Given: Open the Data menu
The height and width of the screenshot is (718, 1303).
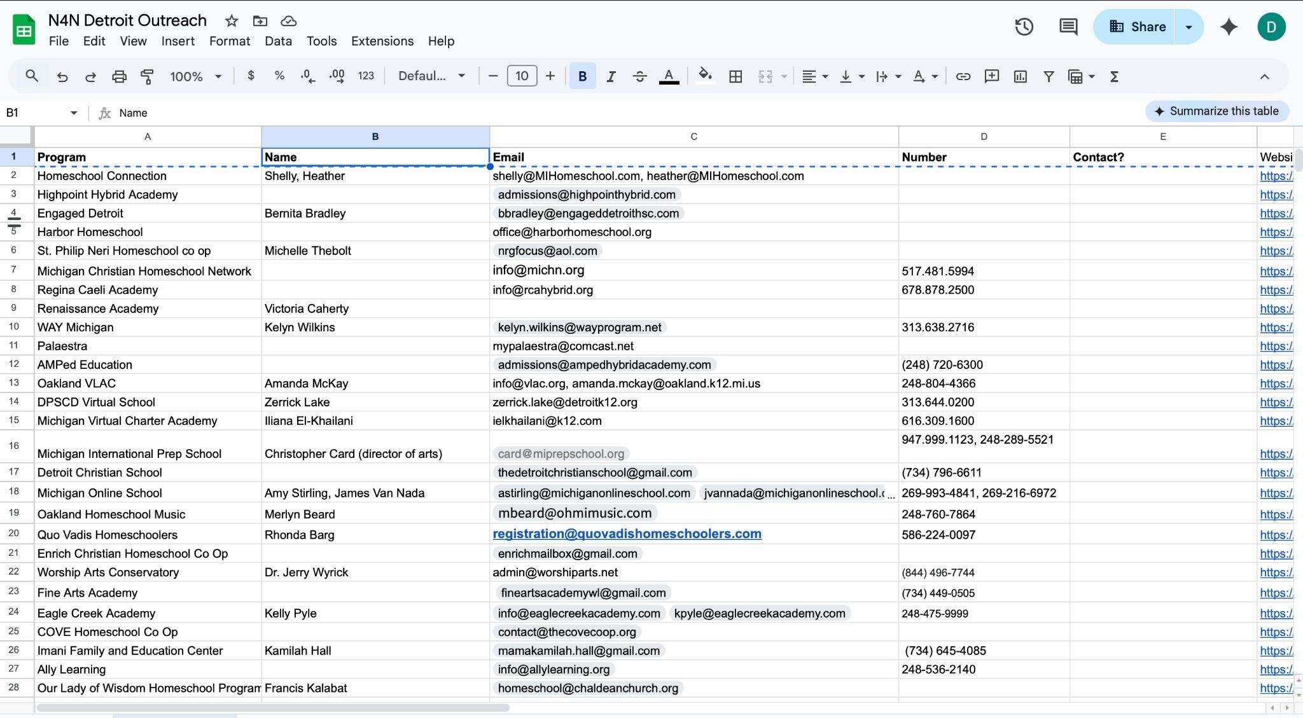Looking at the screenshot, I should pos(279,41).
